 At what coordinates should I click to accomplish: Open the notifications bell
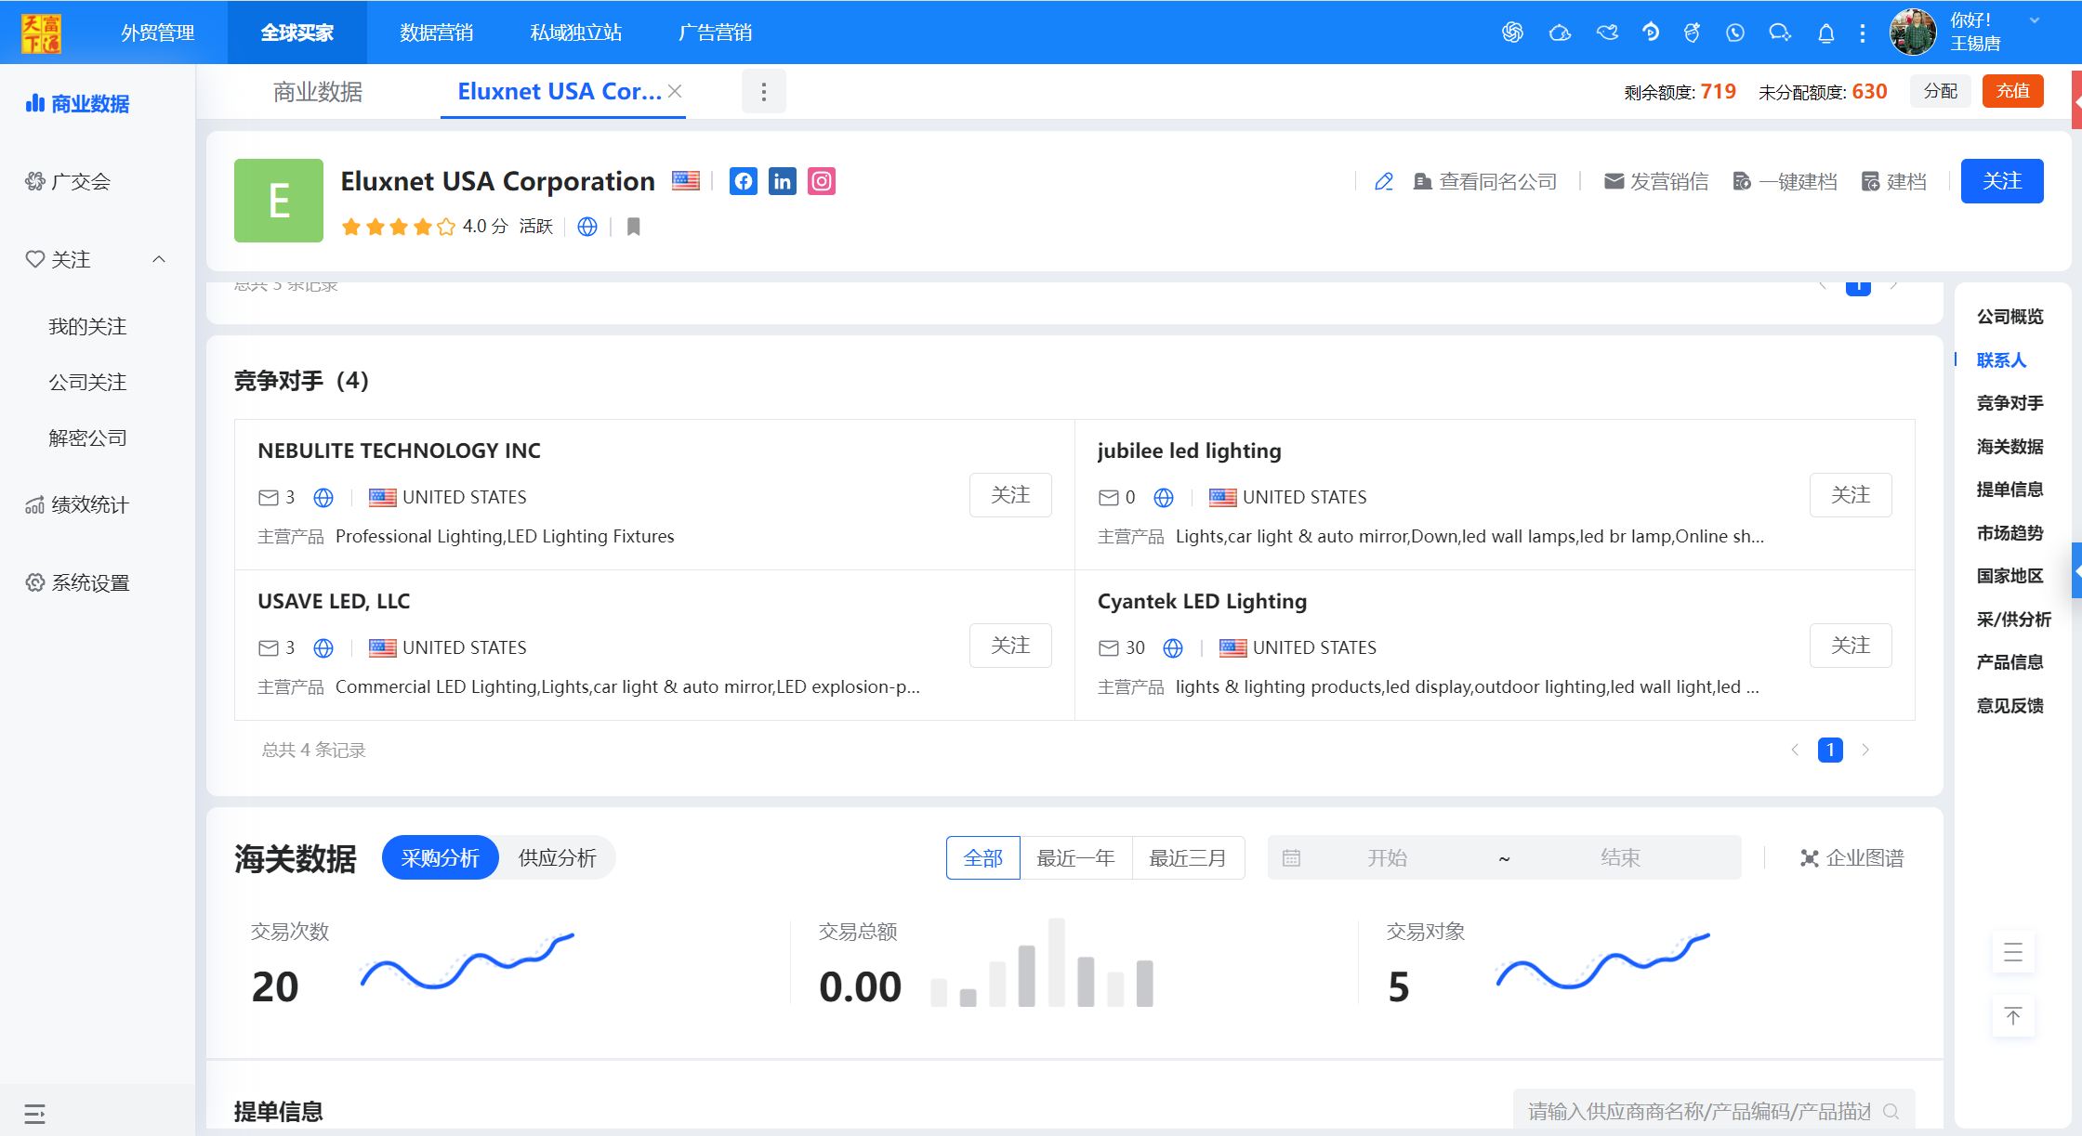[x=1825, y=33]
